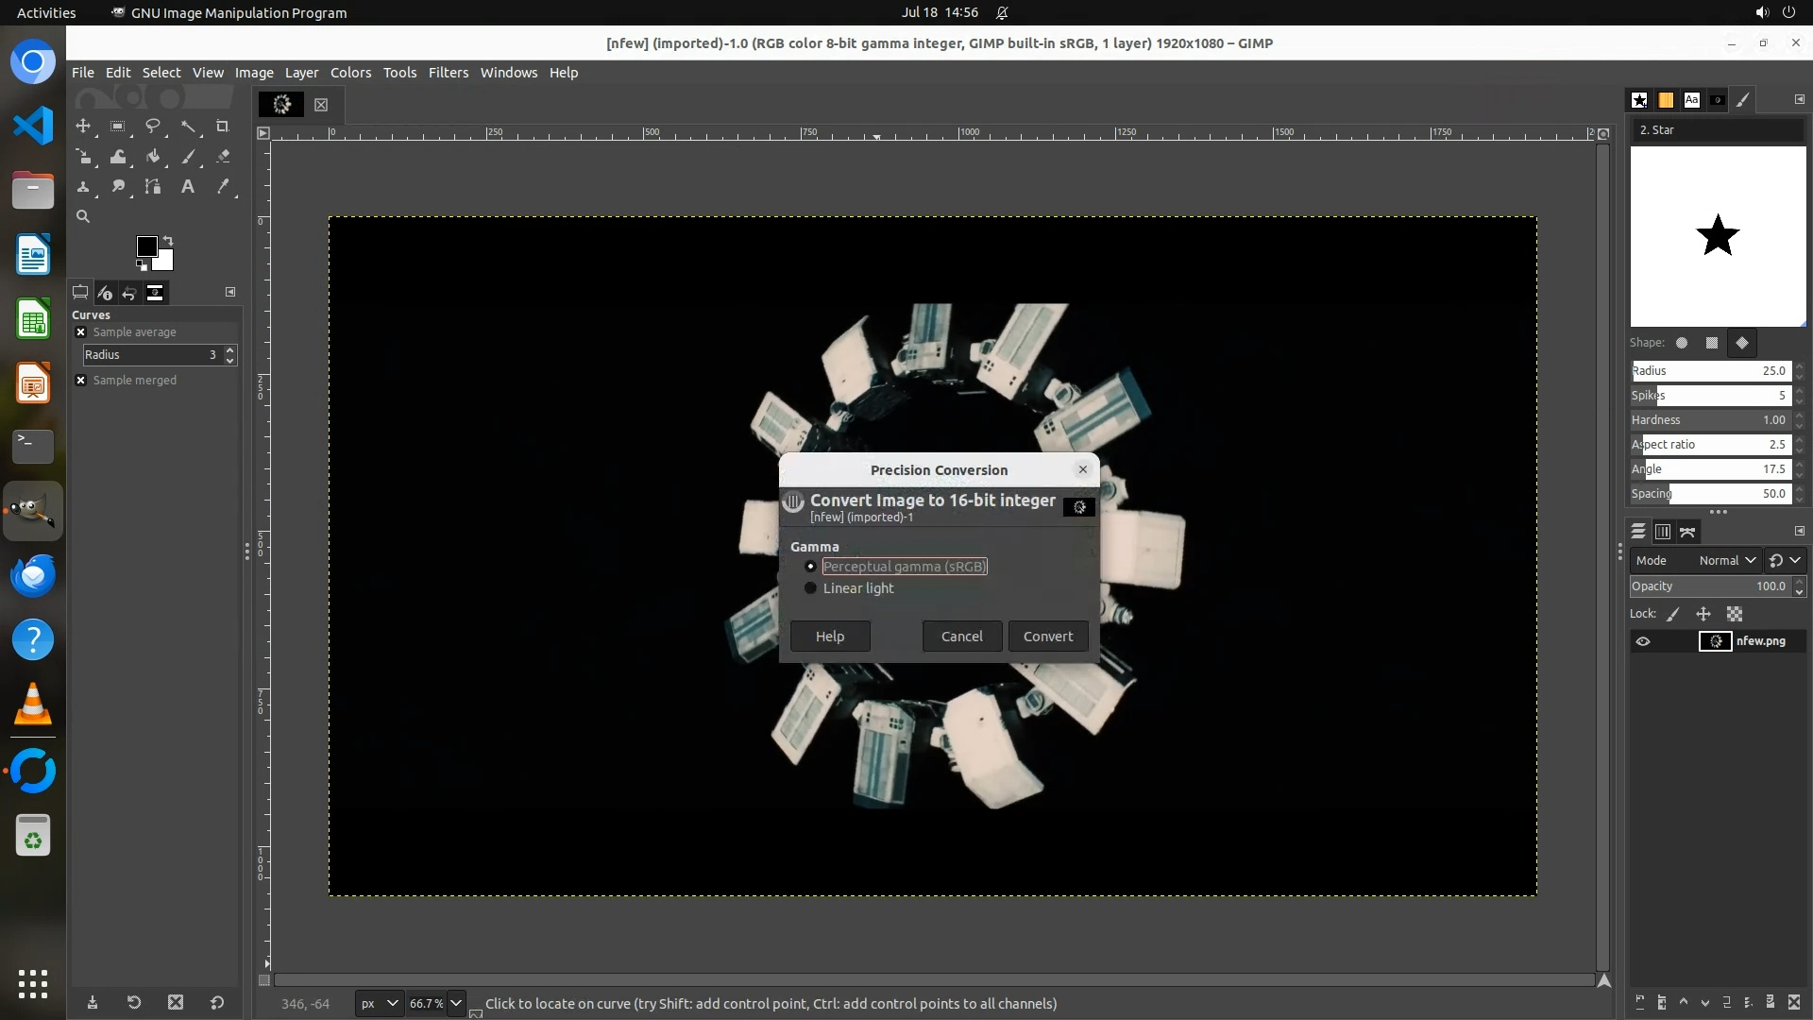Image resolution: width=1813 pixels, height=1020 pixels.
Task: Select the Text tool
Action: point(188,187)
